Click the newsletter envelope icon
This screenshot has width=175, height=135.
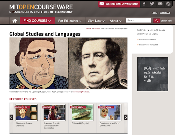pyautogui.click(x=102, y=4)
